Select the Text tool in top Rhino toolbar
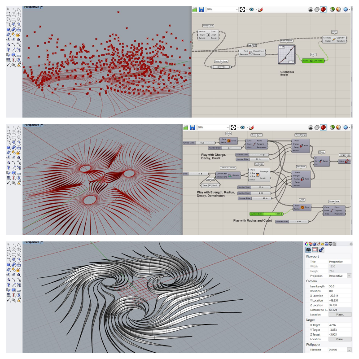This screenshot has height=359, width=359. (9, 49)
